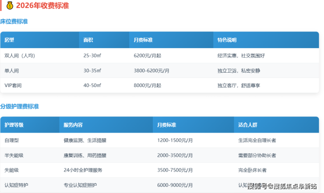The height and width of the screenshot is (193, 324).
Task: Click the 房型 column header
Action: (9, 40)
